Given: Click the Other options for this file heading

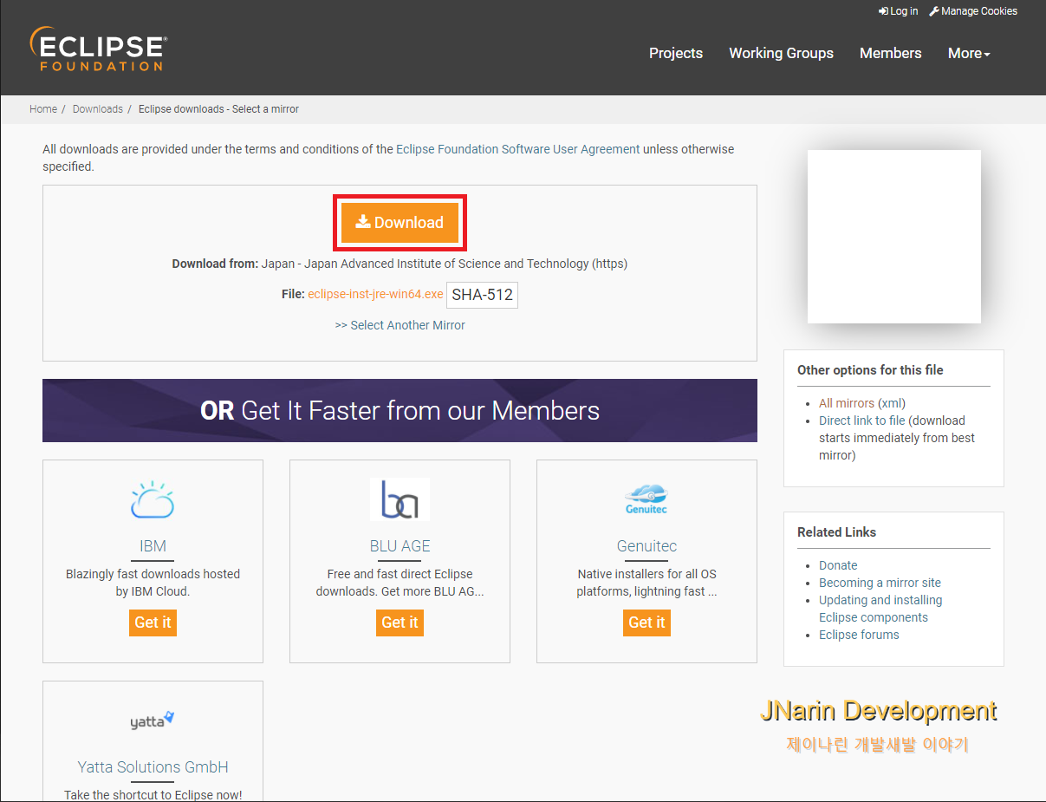Looking at the screenshot, I should click(870, 370).
